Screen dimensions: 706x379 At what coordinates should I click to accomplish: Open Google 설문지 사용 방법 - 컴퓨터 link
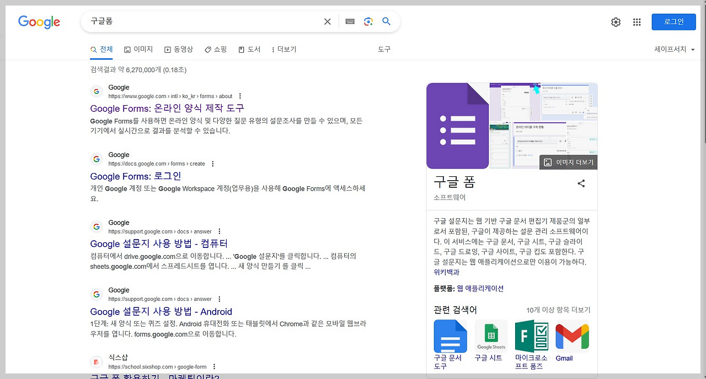point(159,243)
